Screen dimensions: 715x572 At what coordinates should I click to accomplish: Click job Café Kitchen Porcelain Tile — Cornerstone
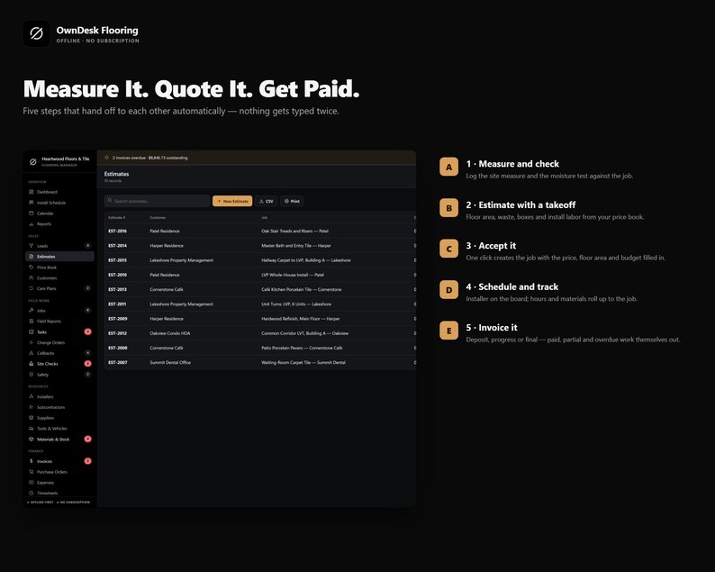302,289
